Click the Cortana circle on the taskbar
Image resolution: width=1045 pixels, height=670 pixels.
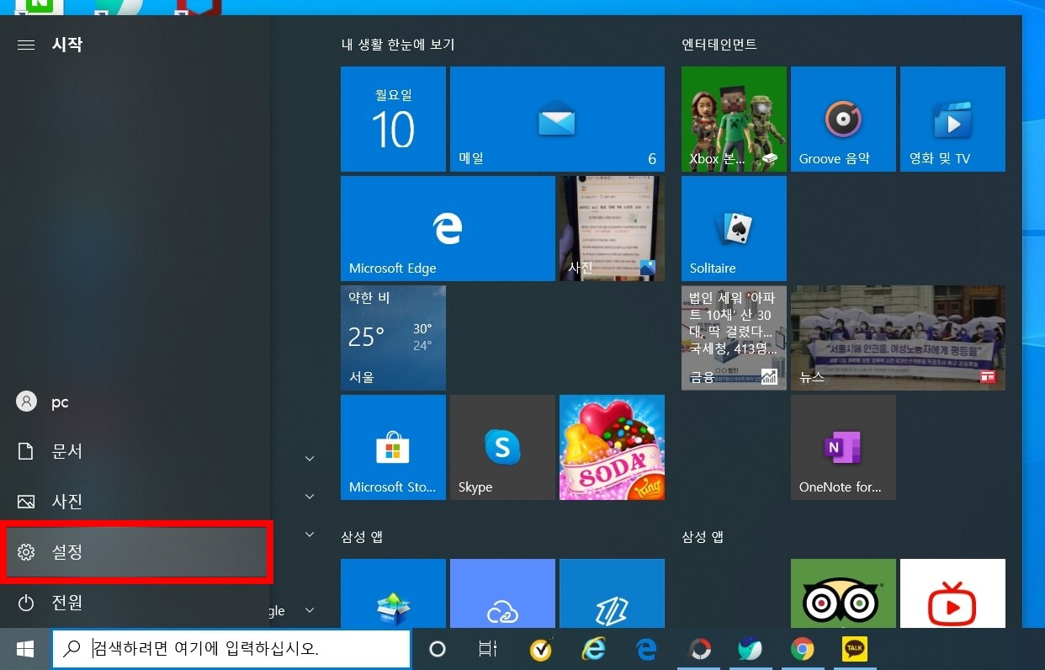(437, 649)
